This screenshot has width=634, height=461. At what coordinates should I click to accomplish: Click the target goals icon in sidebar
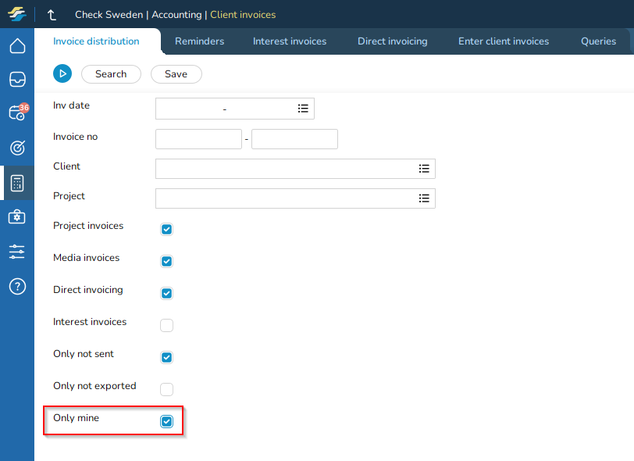[x=17, y=148]
